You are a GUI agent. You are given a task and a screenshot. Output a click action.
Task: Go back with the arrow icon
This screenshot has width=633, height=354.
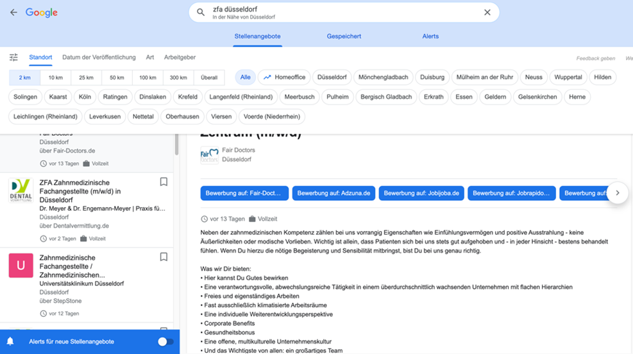13,13
